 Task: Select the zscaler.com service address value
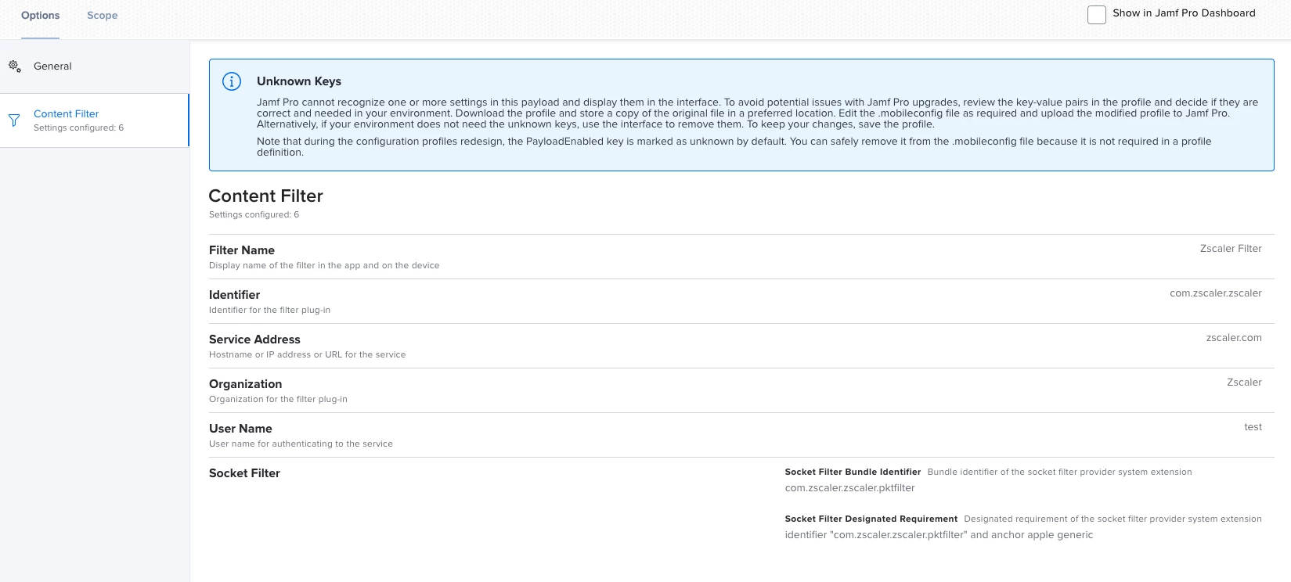point(1234,338)
